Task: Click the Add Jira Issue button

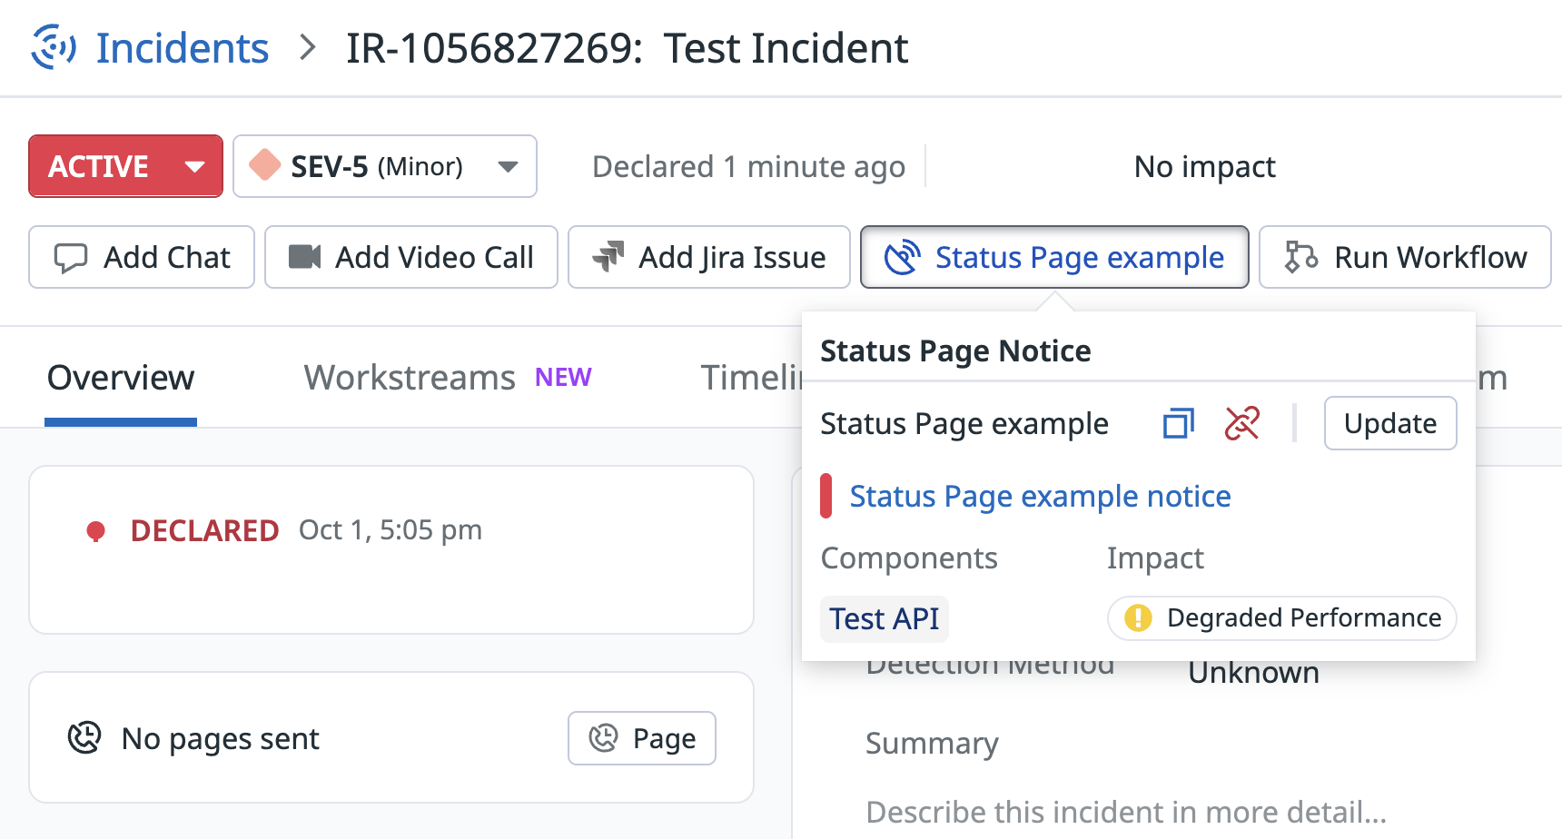Action: (708, 257)
